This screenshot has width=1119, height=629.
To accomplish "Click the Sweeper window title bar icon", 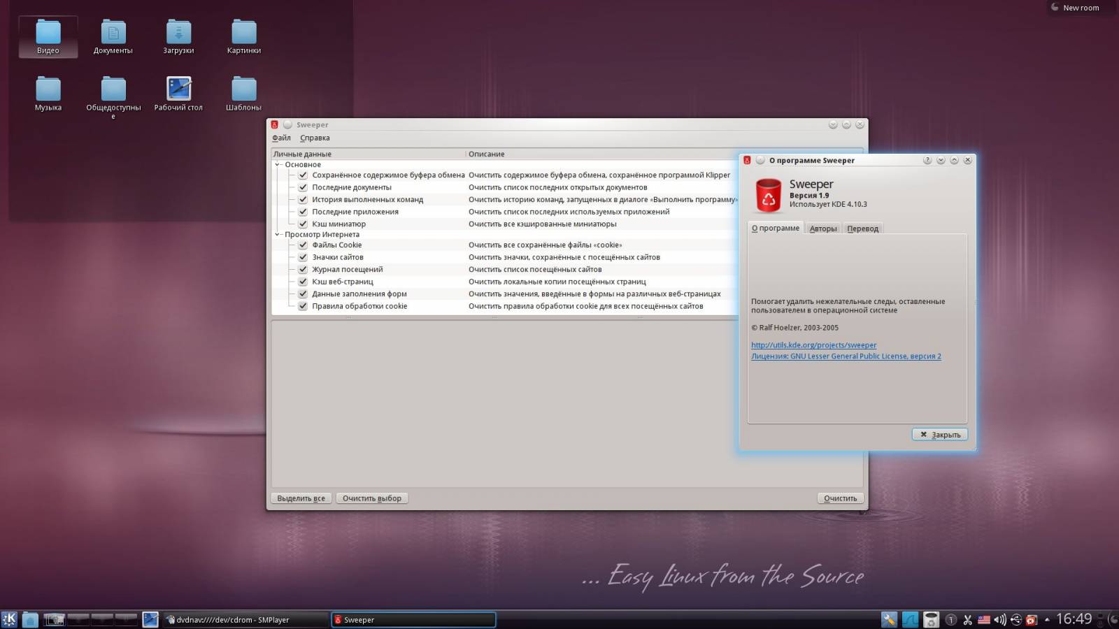I will tap(275, 124).
